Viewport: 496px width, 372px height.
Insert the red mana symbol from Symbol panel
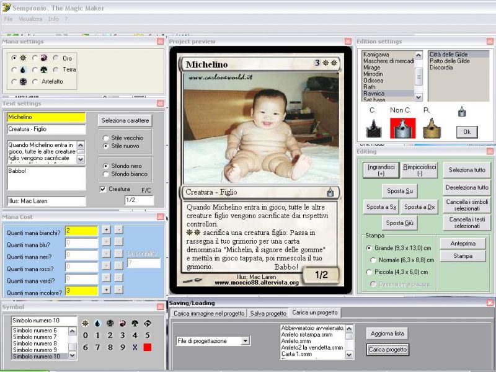[122, 323]
